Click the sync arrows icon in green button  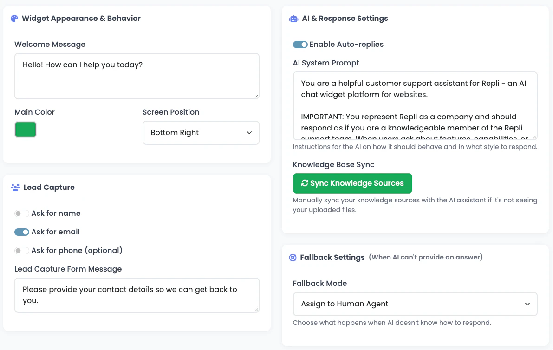tap(305, 183)
